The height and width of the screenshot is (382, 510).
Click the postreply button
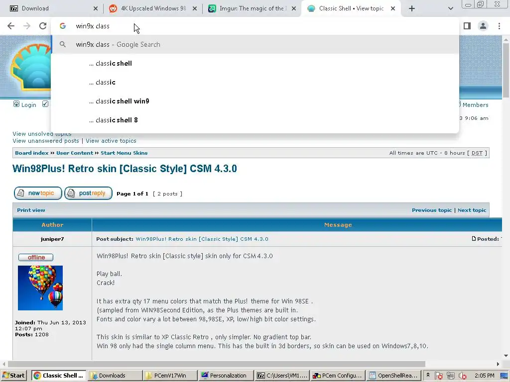(x=89, y=193)
